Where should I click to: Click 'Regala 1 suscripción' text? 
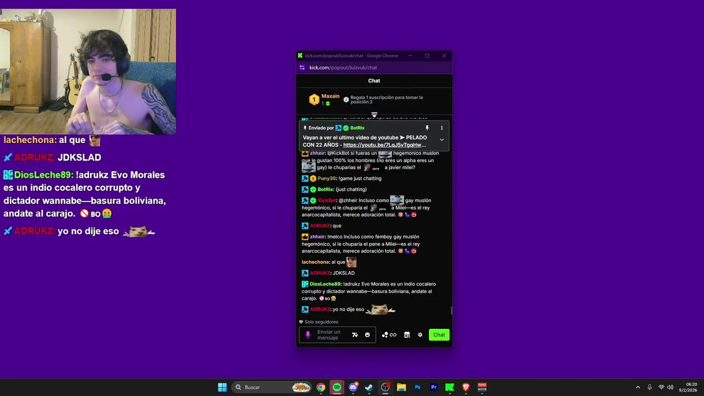point(387,100)
